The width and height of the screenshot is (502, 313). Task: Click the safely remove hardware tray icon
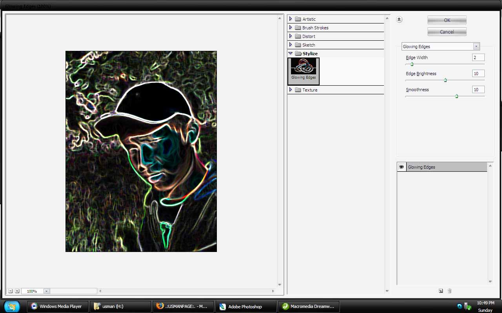(467, 306)
